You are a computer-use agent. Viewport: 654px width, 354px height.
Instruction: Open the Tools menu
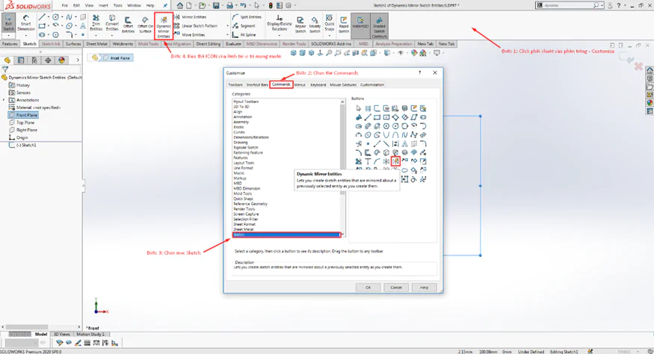118,5
